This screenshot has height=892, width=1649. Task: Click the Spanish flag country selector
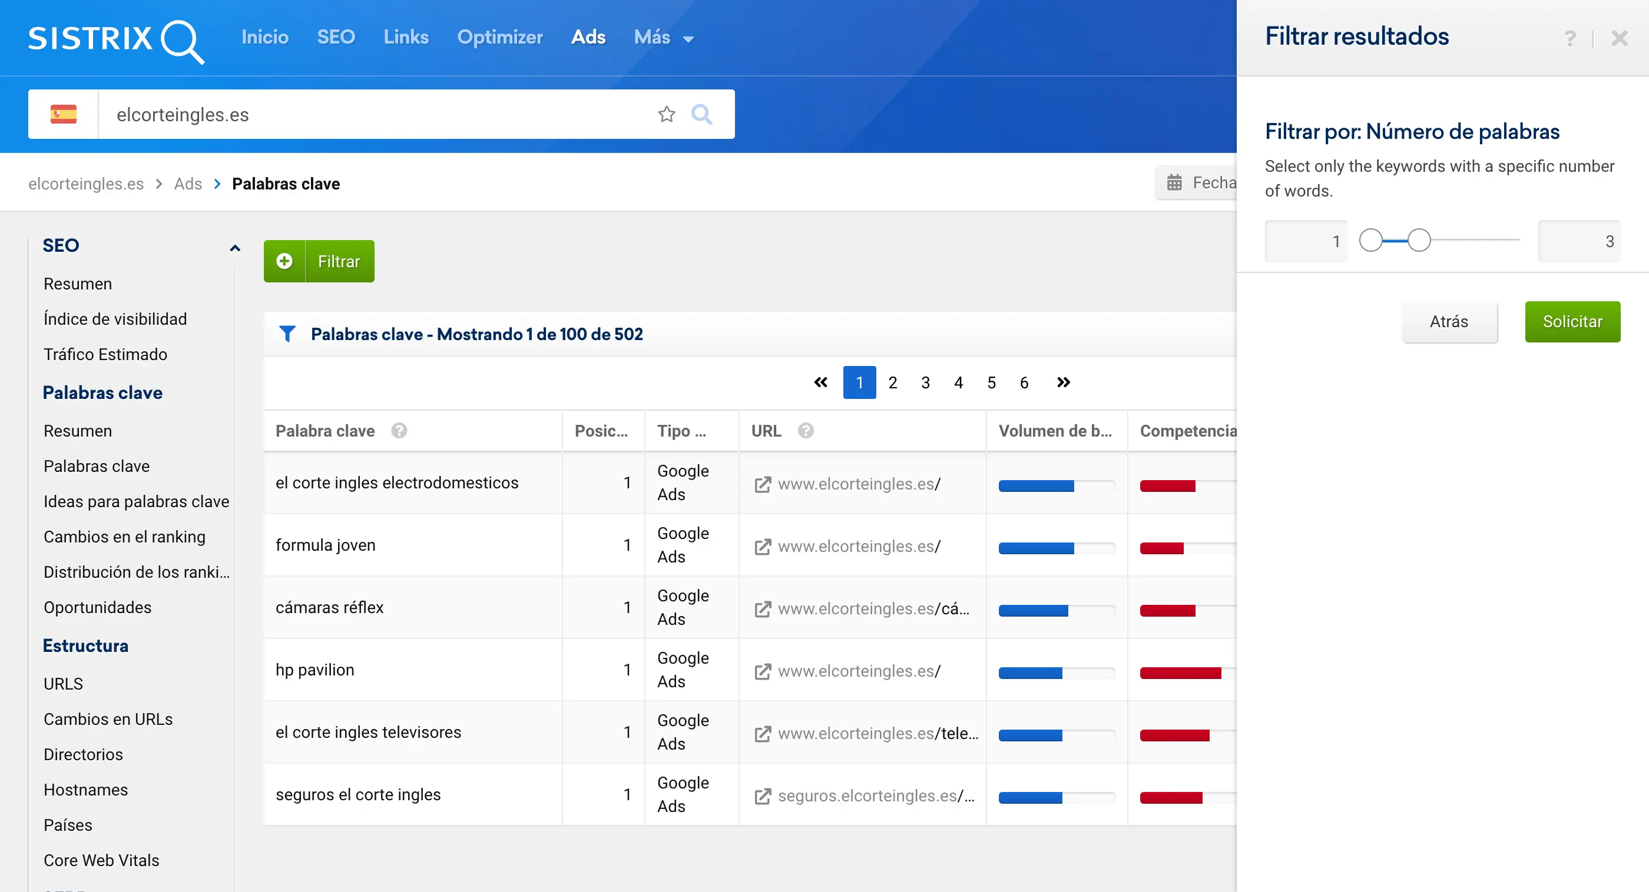[64, 115]
